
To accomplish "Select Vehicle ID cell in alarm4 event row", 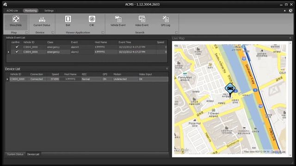I will pyautogui.click(x=31, y=47).
